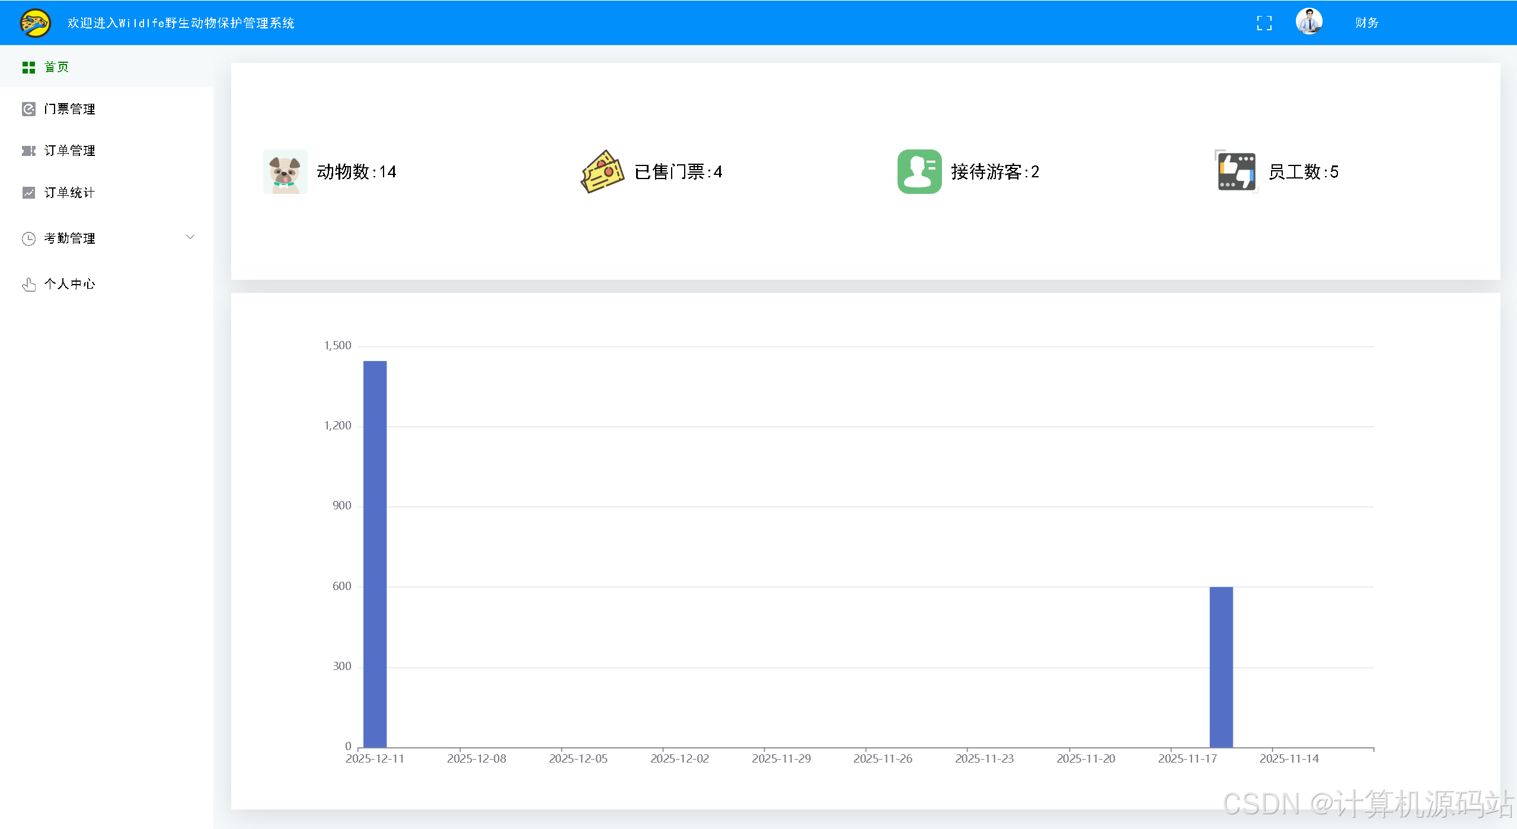The image size is (1517, 829).
Task: Click the 2025-11-23 axis label
Action: click(x=985, y=758)
